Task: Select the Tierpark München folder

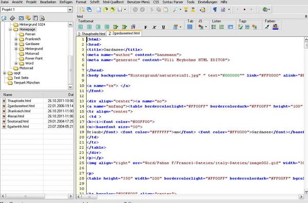Action: click(x=27, y=83)
